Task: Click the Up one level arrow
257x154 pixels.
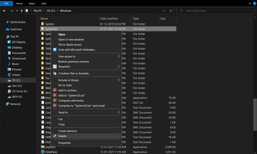Action: [x=22, y=11]
